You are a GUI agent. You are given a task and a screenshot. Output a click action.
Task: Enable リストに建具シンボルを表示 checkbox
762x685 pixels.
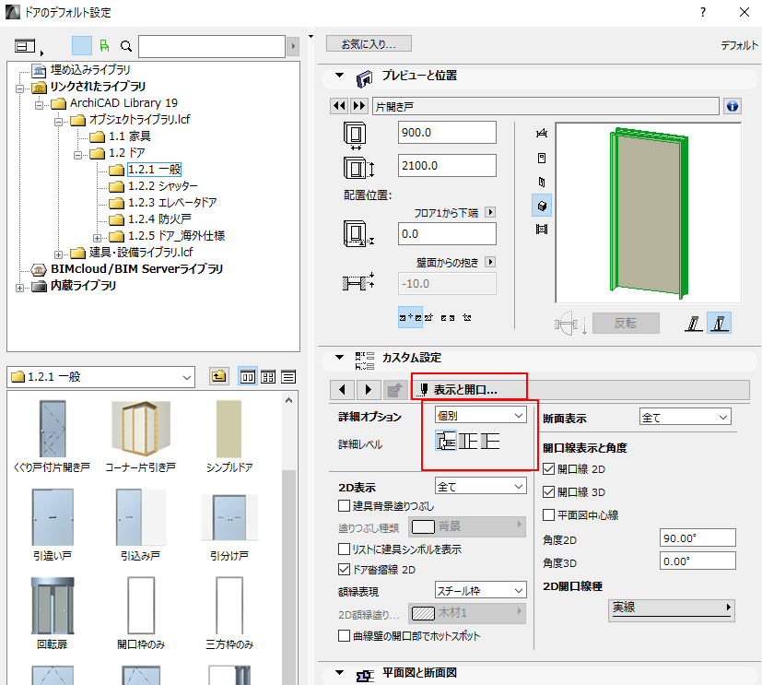[344, 549]
